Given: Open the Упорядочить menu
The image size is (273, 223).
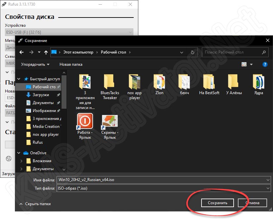Looking at the screenshot, I should pyautogui.click(x=35, y=64).
